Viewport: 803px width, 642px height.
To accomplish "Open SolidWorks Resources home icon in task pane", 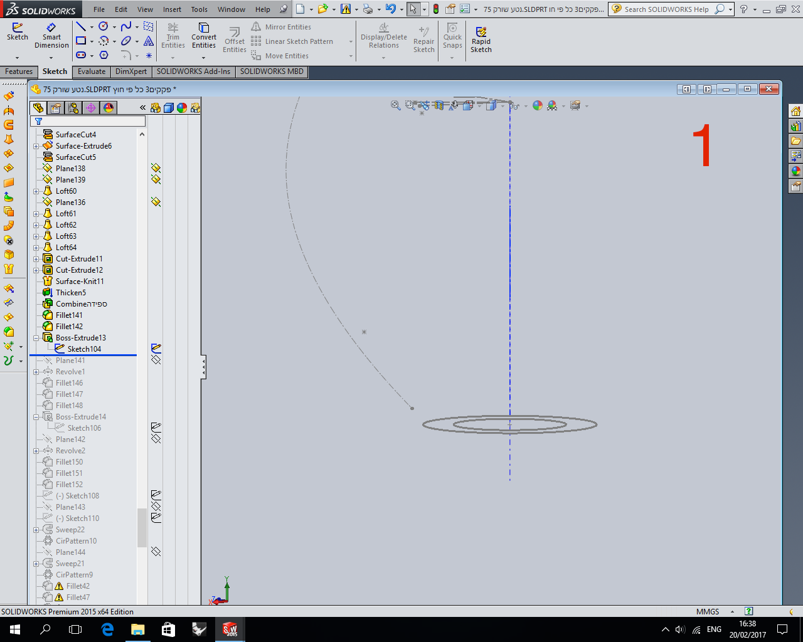I will tap(796, 112).
